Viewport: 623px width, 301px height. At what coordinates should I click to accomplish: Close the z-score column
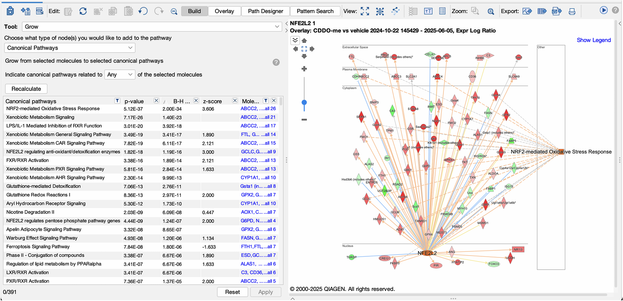235,101
